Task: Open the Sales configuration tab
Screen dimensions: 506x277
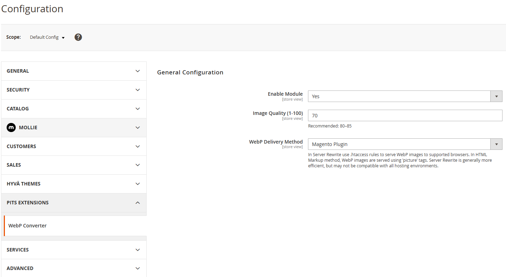Action: pos(14,165)
